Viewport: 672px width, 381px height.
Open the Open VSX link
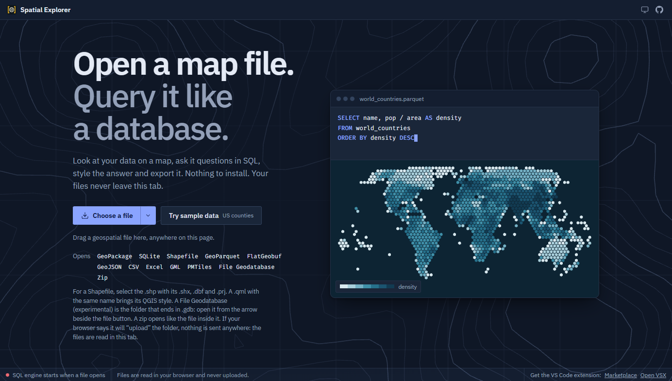pyautogui.click(x=653, y=375)
